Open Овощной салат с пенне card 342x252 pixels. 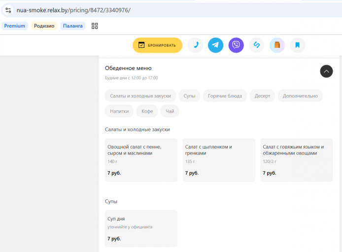[141, 160]
